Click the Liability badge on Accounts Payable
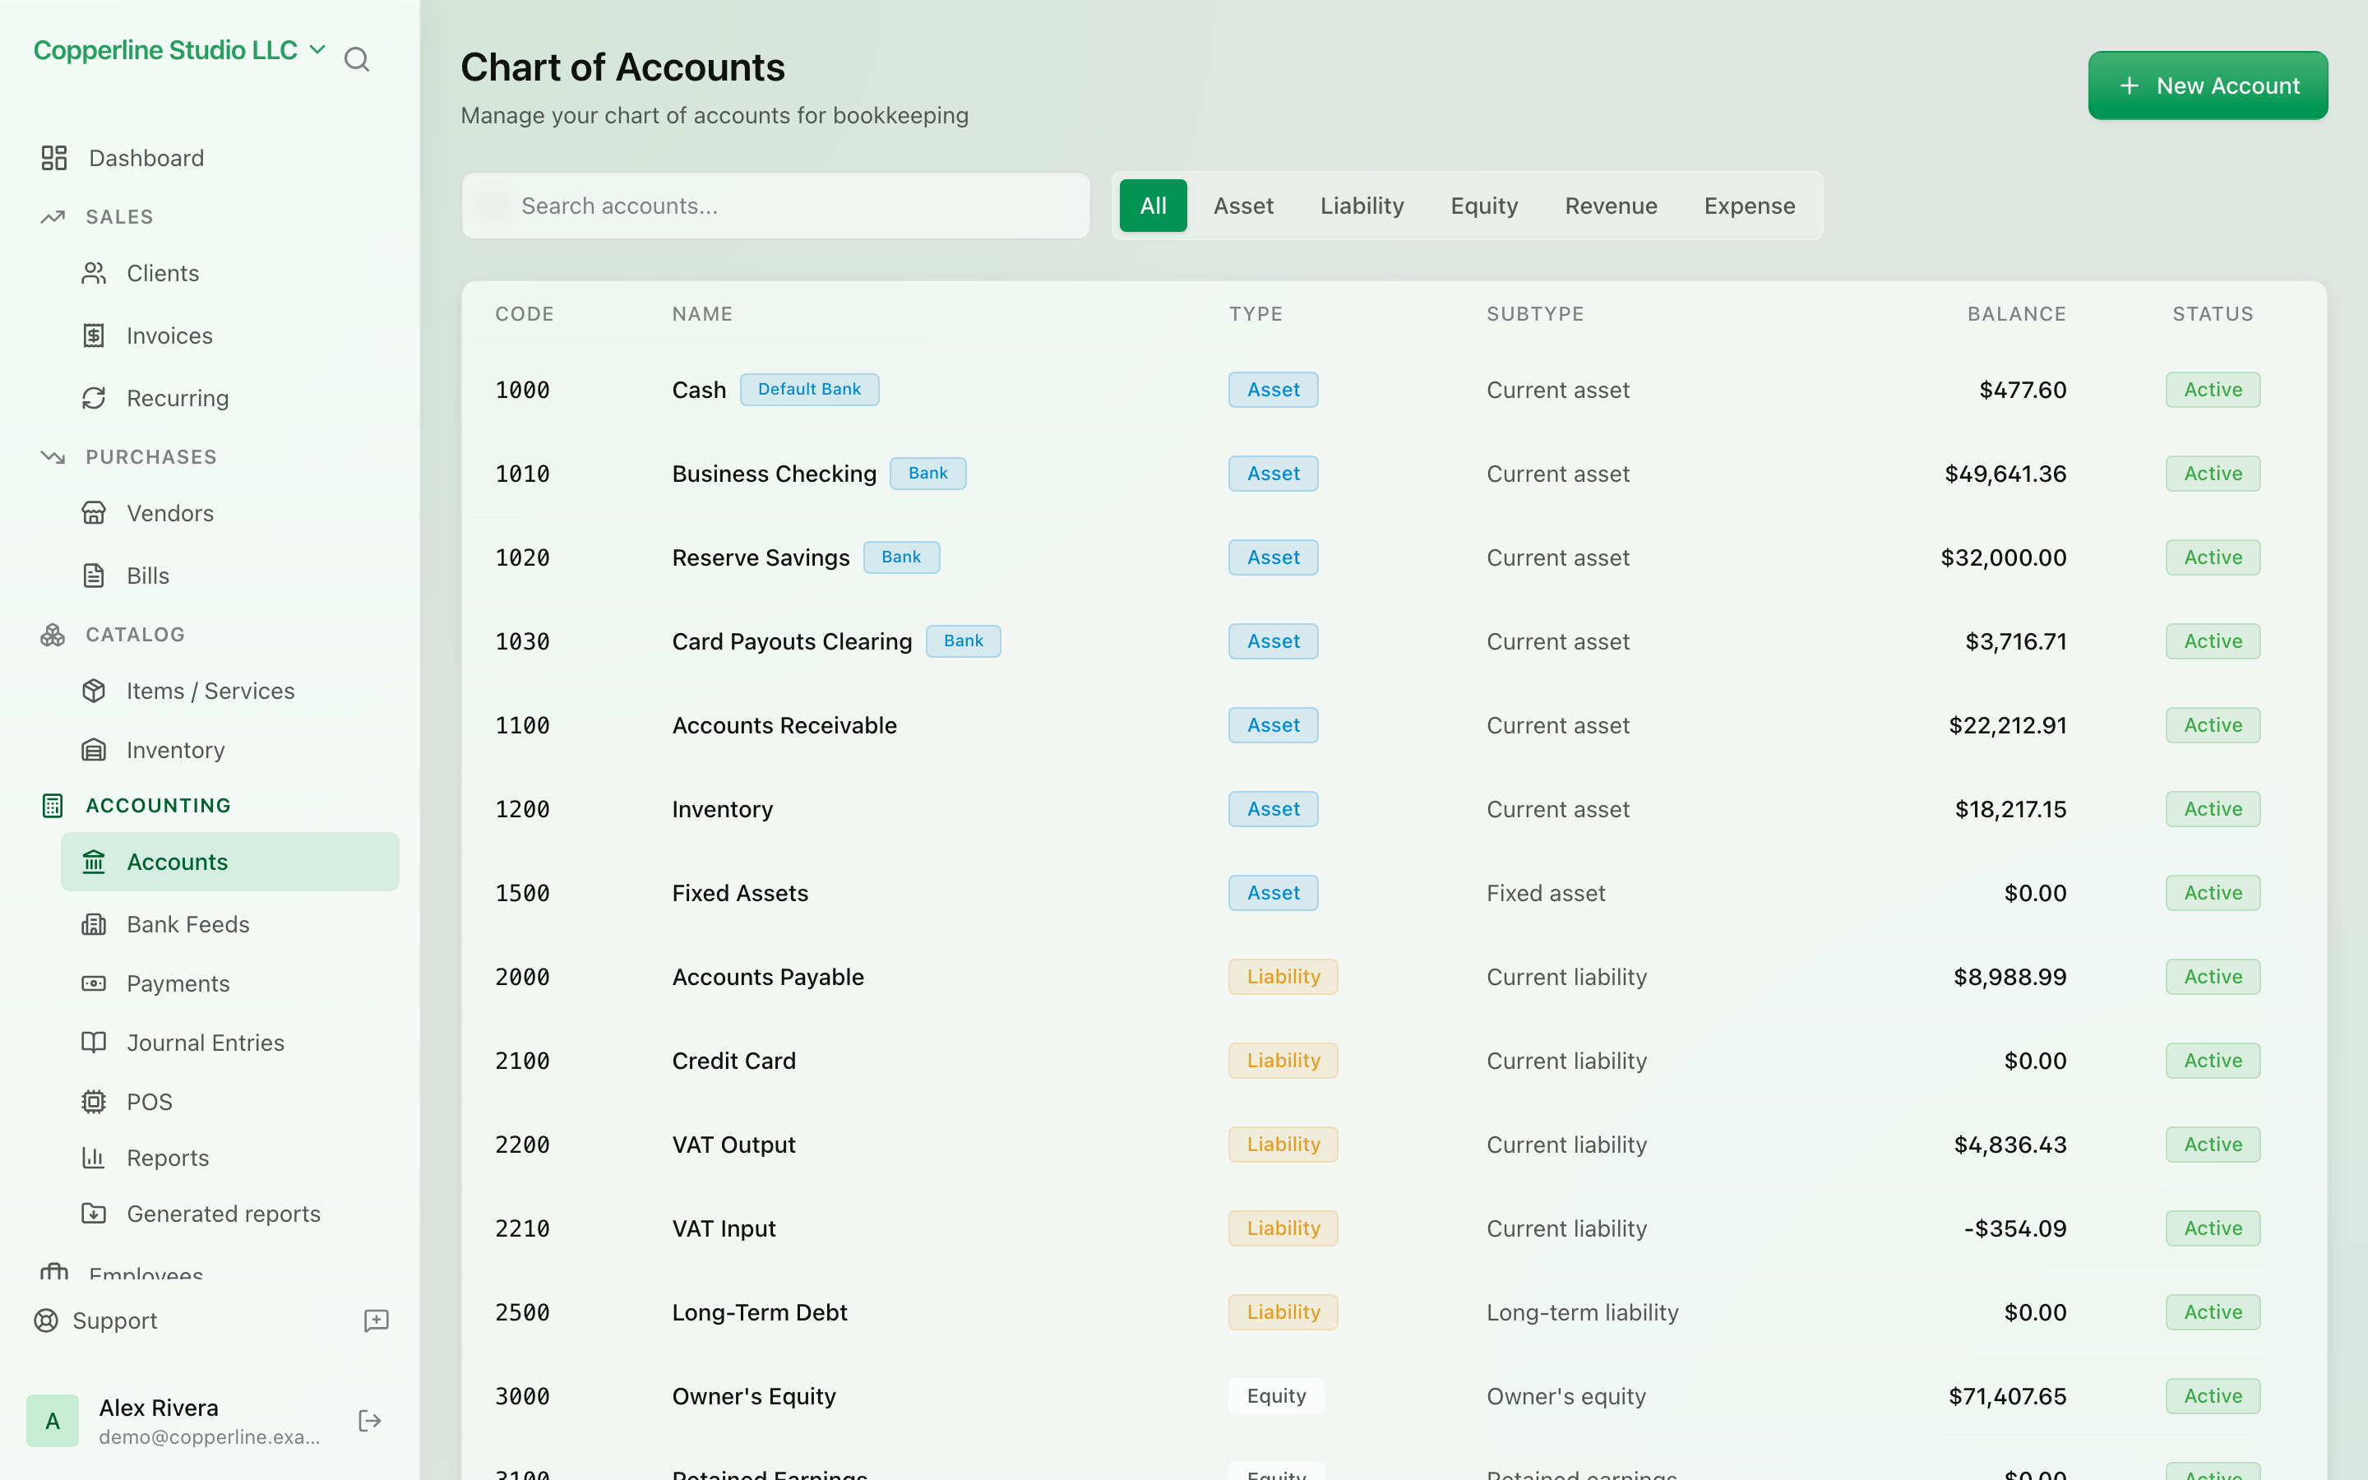This screenshot has width=2368, height=1480. (1283, 977)
